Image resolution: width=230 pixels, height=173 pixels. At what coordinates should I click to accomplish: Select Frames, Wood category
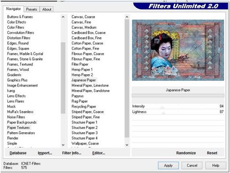[x=18, y=70]
